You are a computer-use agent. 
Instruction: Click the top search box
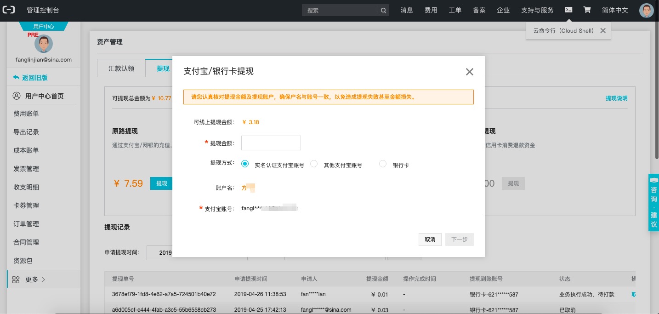click(x=340, y=10)
